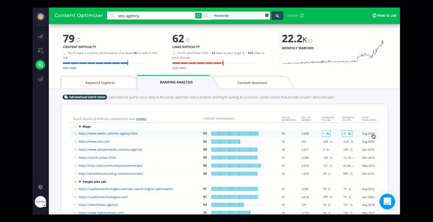Open the chat support bubble
Screen dimensions: 433x222
pos(387,201)
